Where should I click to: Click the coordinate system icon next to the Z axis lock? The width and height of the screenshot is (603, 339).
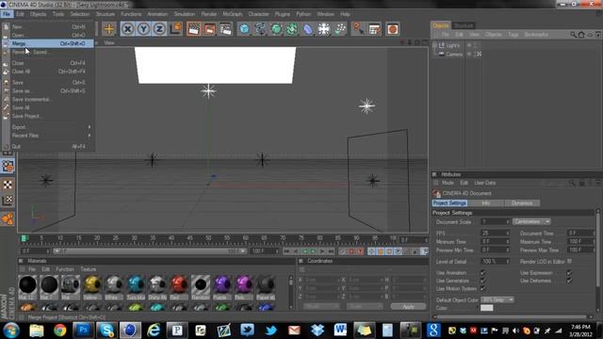coord(176,29)
